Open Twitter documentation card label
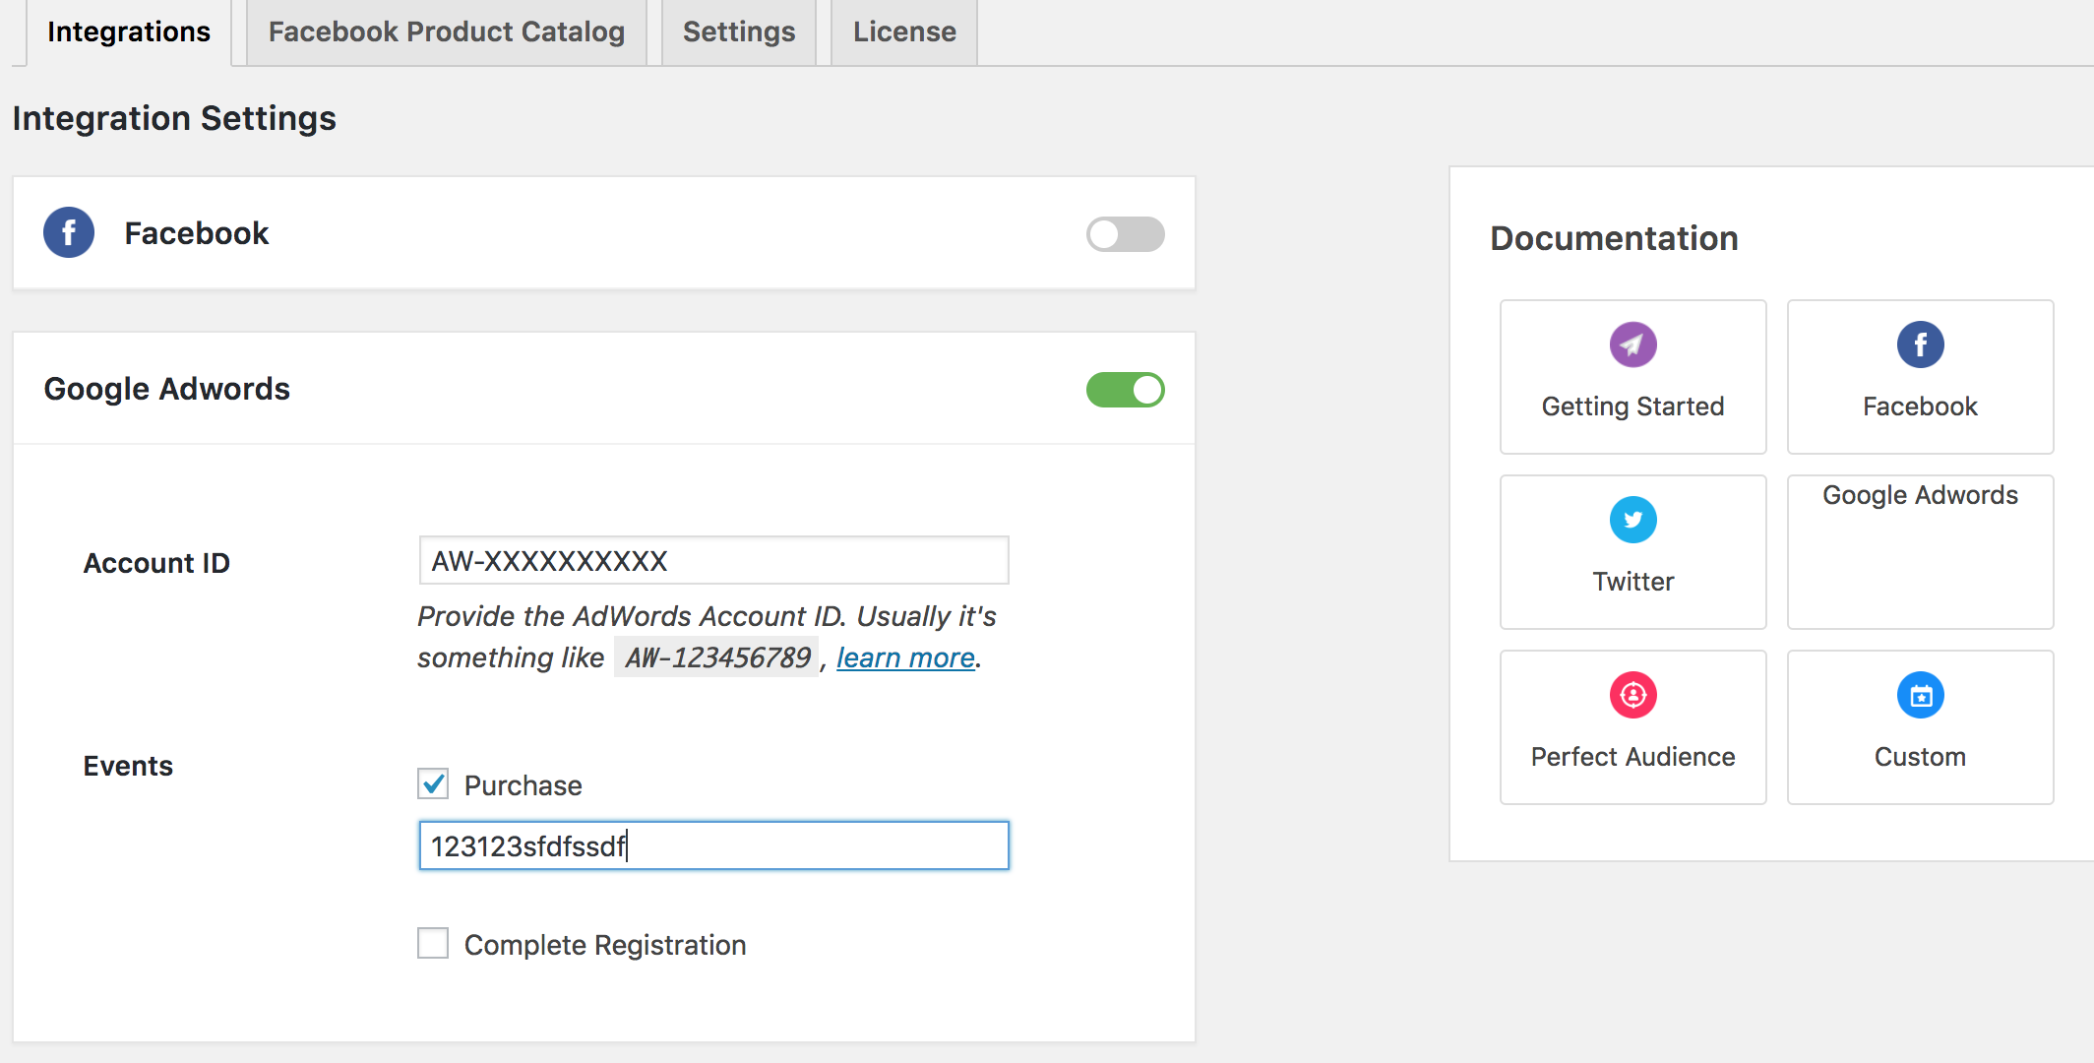 [x=1632, y=582]
